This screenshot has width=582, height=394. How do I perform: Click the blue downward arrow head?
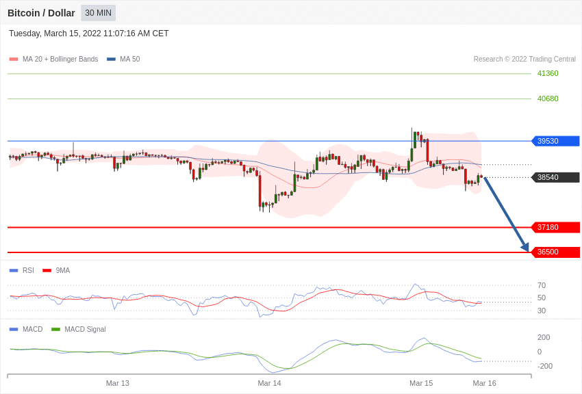click(525, 247)
